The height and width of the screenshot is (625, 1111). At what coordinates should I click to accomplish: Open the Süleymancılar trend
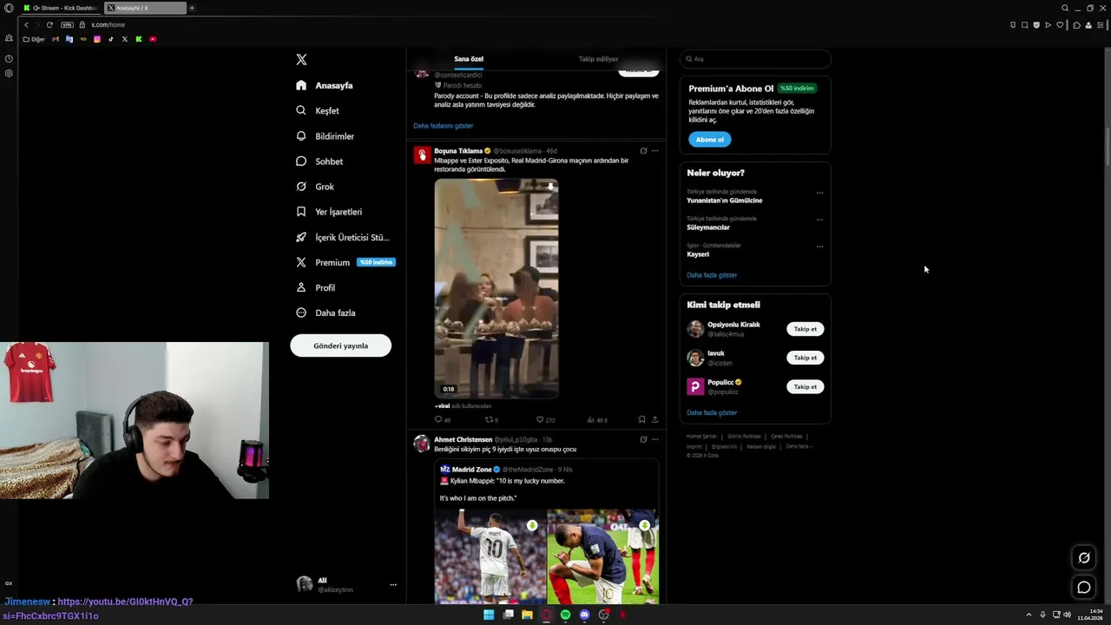(708, 227)
